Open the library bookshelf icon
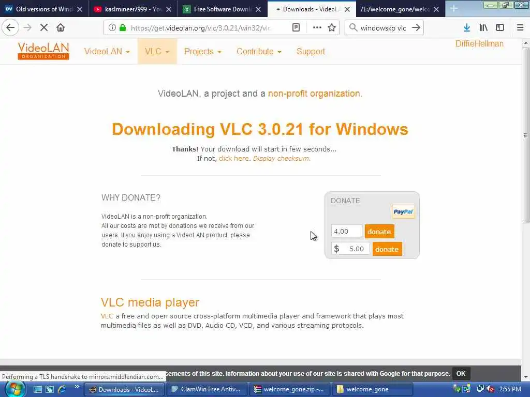Screen dimensions: 530x397 [x=483, y=28]
